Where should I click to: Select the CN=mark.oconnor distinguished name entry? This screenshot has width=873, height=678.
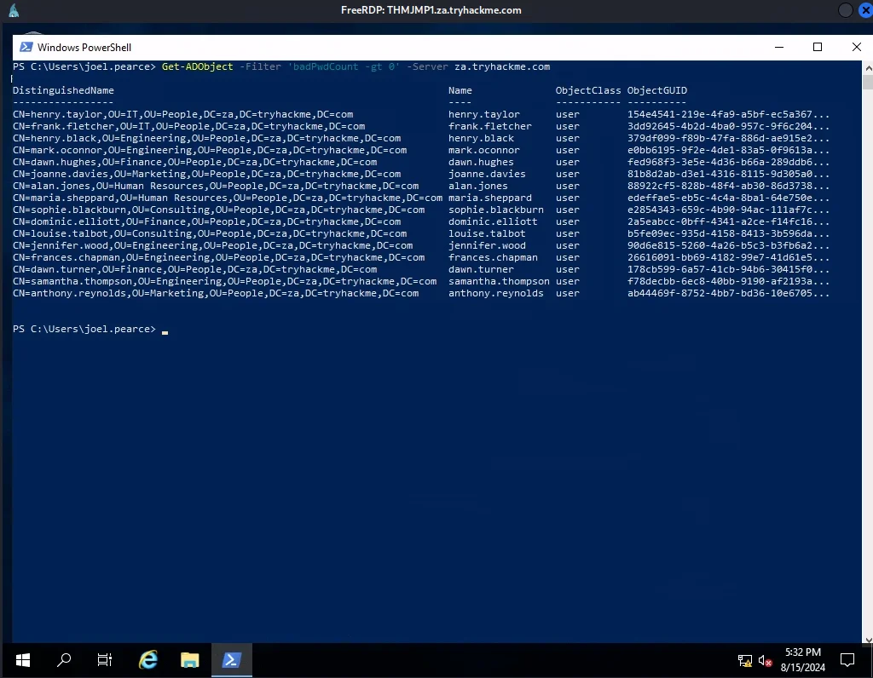click(210, 150)
